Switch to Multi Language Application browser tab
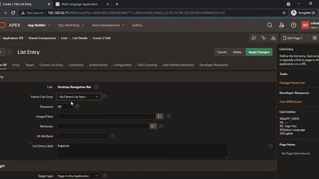 (79, 4)
